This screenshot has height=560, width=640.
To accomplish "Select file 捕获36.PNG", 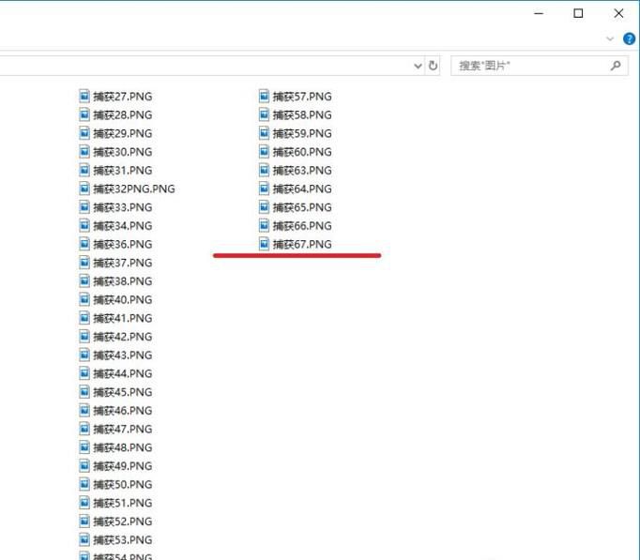I will point(122,244).
